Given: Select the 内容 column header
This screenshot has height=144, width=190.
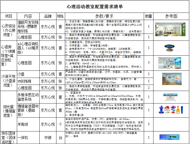Looking at the screenshot, I should pyautogui.click(x=28, y=16).
